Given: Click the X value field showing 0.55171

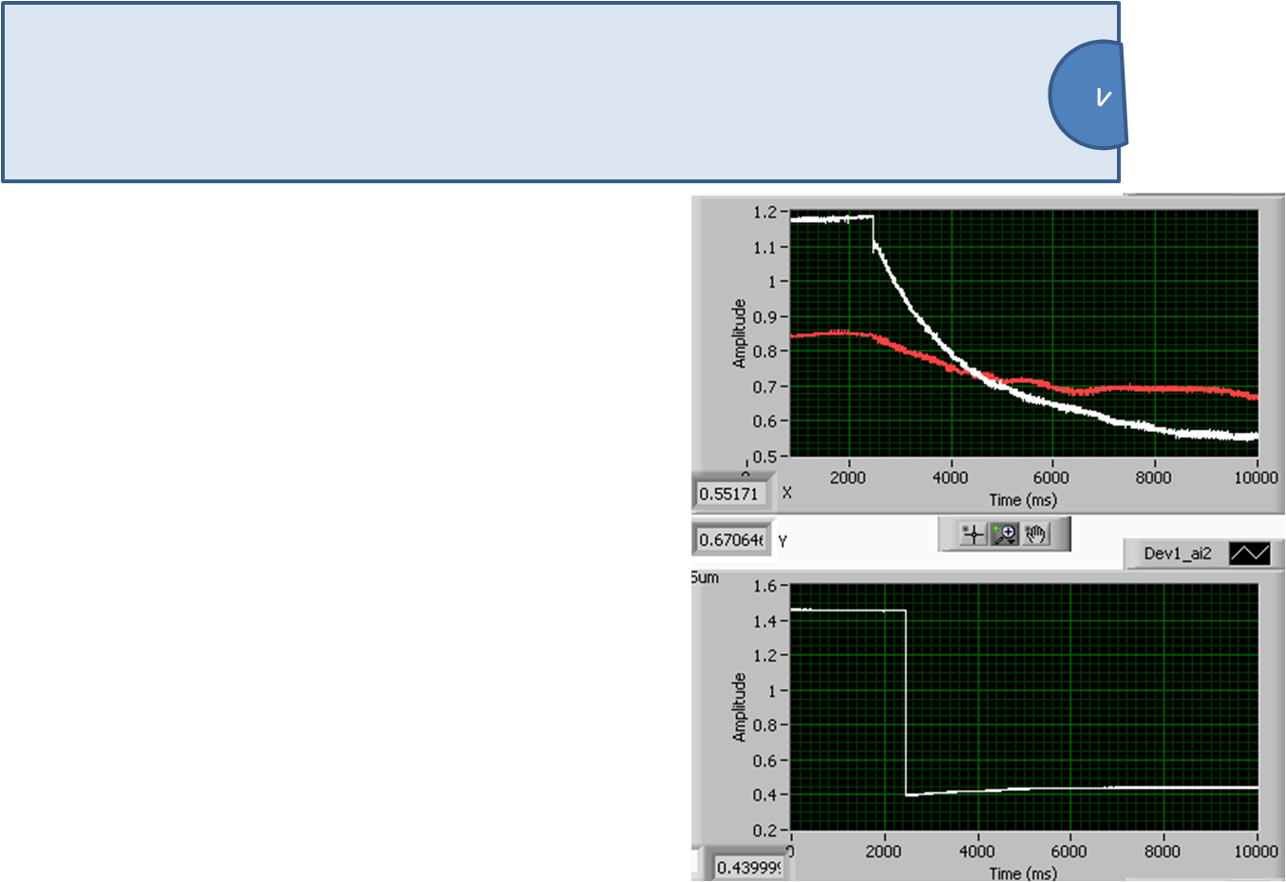Looking at the screenshot, I should coord(729,494).
